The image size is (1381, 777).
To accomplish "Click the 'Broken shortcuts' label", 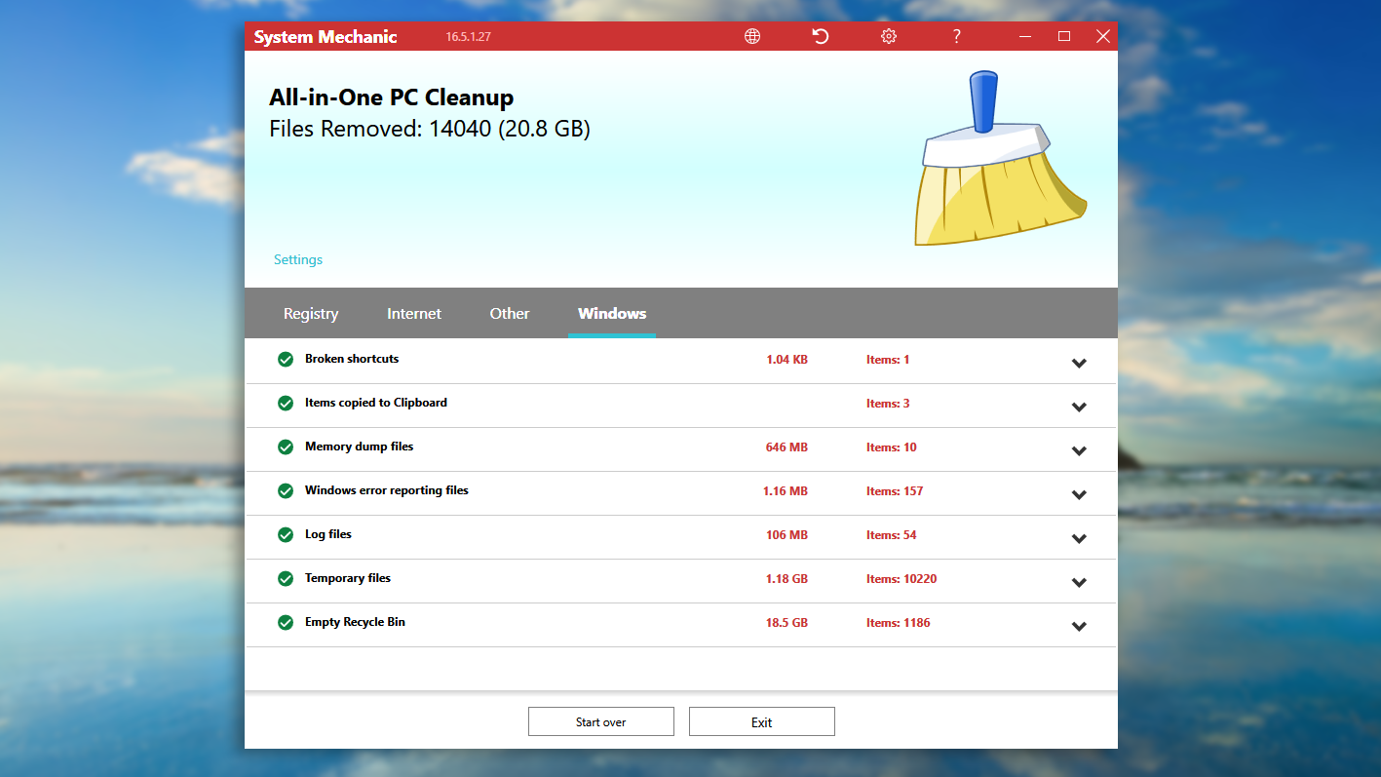I will (352, 359).
